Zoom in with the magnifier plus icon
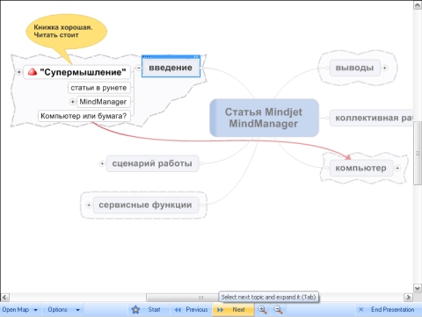Image resolution: width=422 pixels, height=317 pixels. (262, 309)
